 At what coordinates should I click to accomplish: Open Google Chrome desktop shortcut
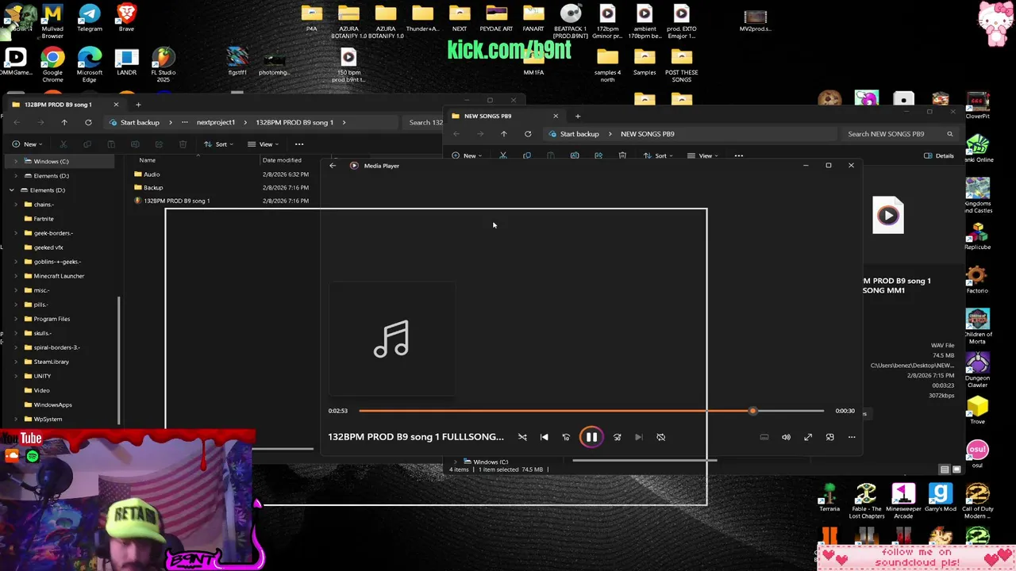(52, 65)
